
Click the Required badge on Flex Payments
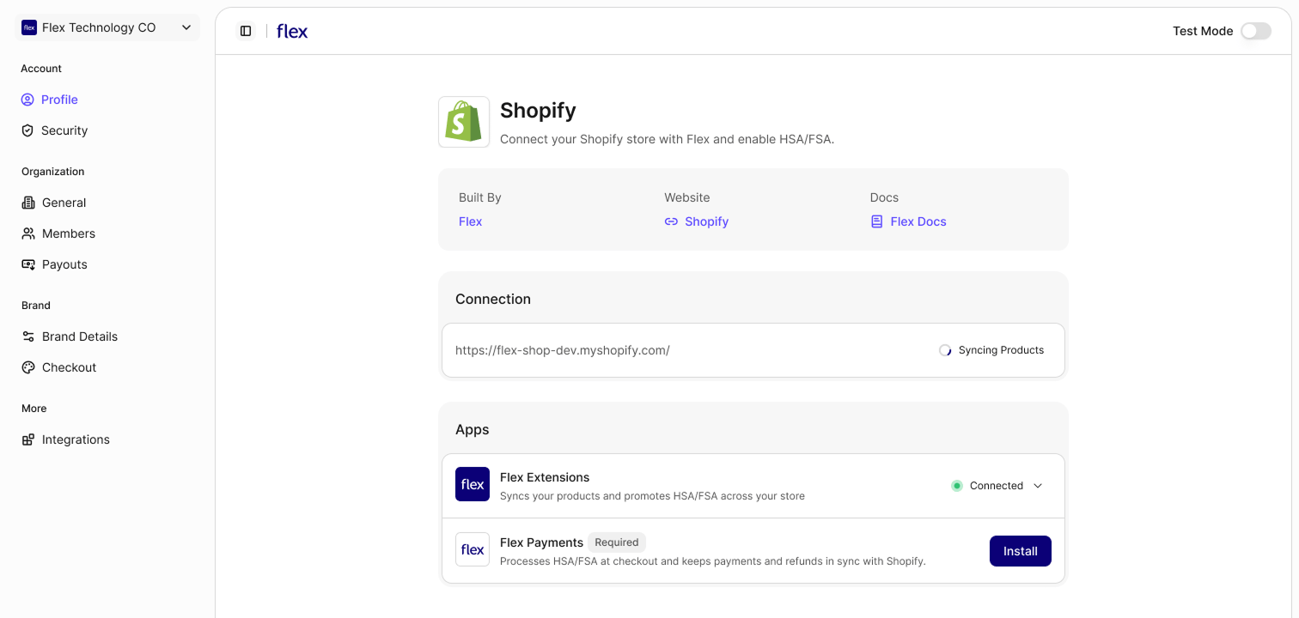(x=617, y=542)
